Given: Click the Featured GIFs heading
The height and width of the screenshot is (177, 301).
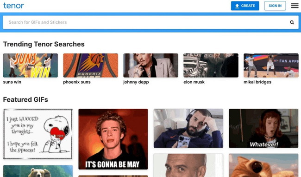Looking at the screenshot, I should coord(25,99).
